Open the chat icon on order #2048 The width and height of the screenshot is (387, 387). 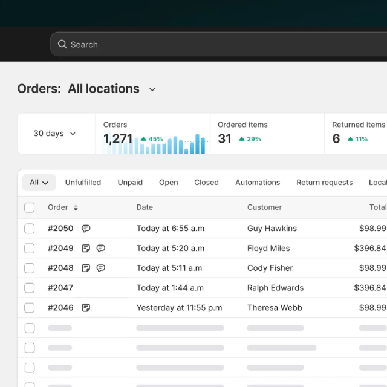point(101,268)
